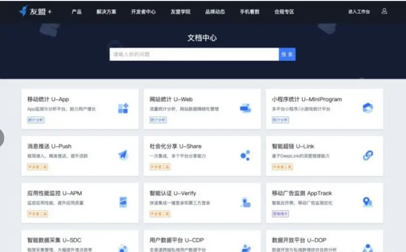Click the U-DOP card icon
The height and width of the screenshot is (252, 406).
pos(367,248)
